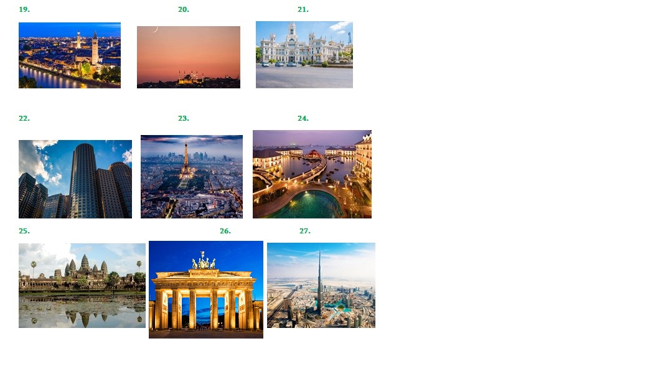This screenshot has width=658, height=379.
Task: Click the crescent moon in sunset photo
Action: [x=156, y=29]
